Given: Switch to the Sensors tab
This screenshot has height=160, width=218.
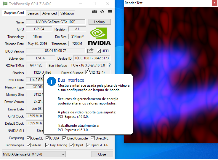Looking at the screenshot, I should click(x=33, y=13).
